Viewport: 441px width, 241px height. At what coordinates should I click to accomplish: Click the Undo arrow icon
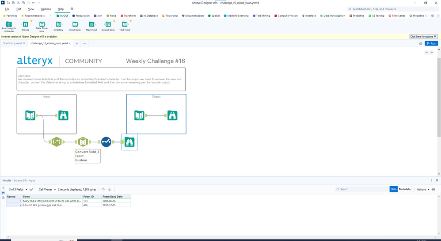(x=34, y=3)
